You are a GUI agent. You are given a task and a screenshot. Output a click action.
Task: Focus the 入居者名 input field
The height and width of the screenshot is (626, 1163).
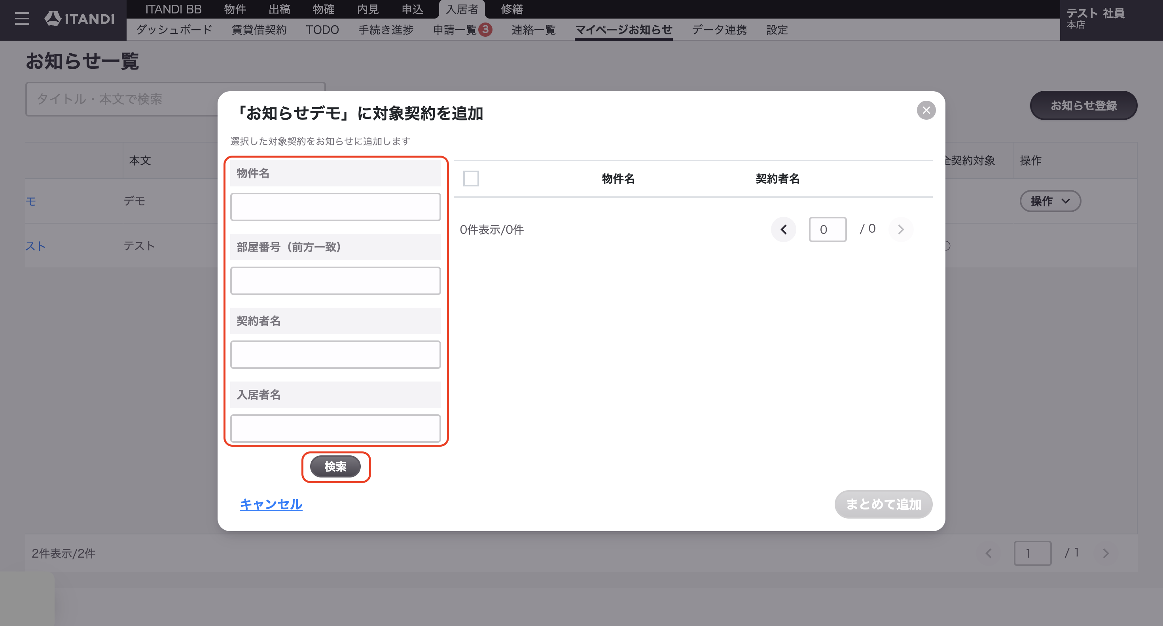pyautogui.click(x=335, y=428)
